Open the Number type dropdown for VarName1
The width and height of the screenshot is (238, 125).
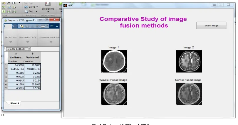[23, 61]
